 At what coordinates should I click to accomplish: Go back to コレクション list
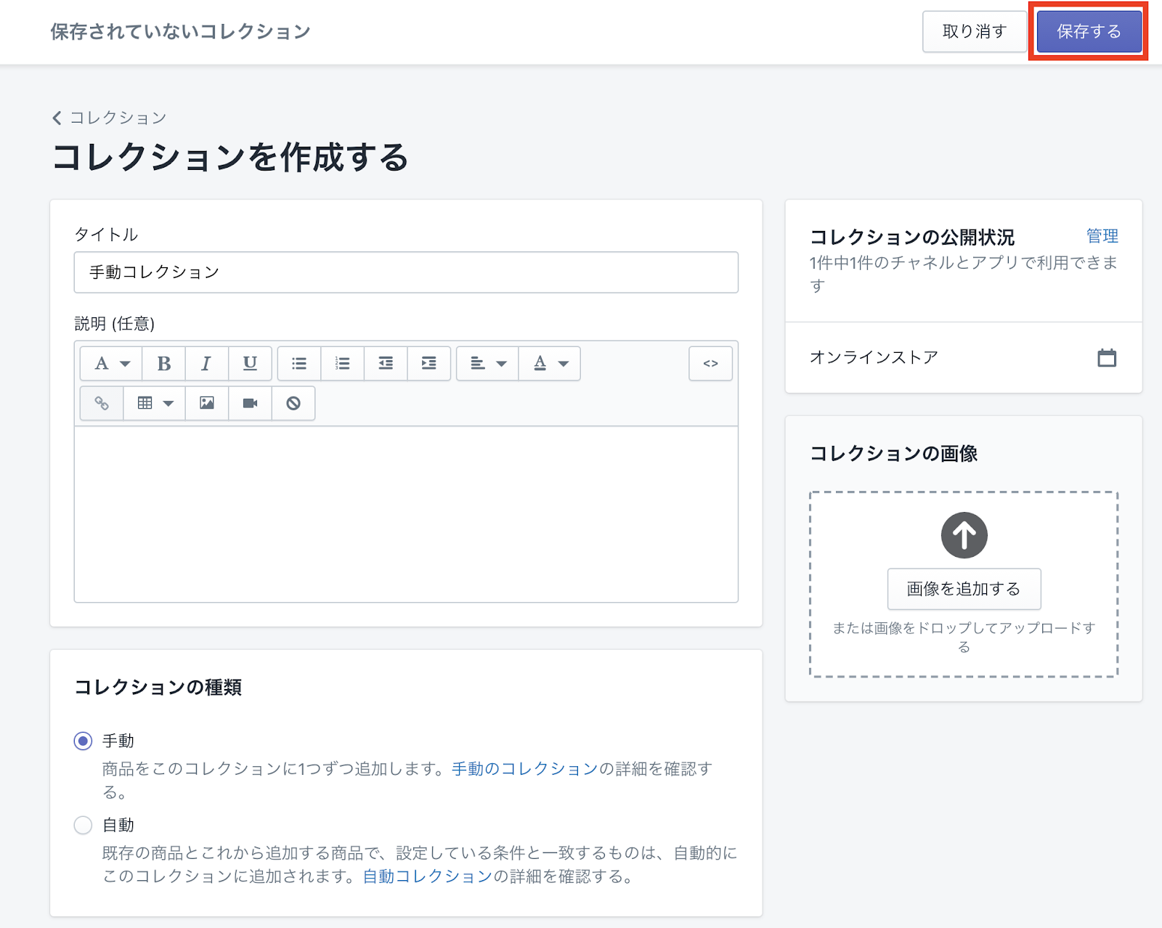point(109,118)
